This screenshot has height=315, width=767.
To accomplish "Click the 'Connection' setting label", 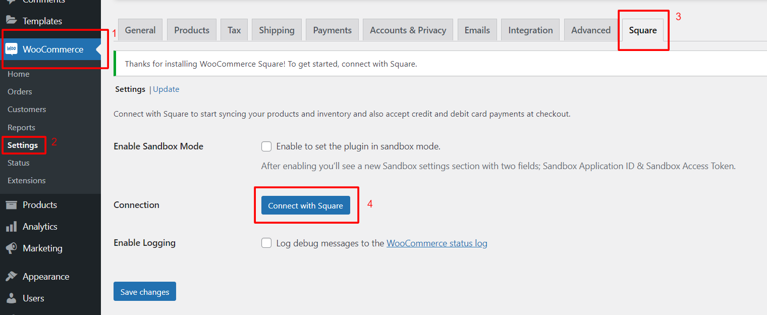I will 136,205.
